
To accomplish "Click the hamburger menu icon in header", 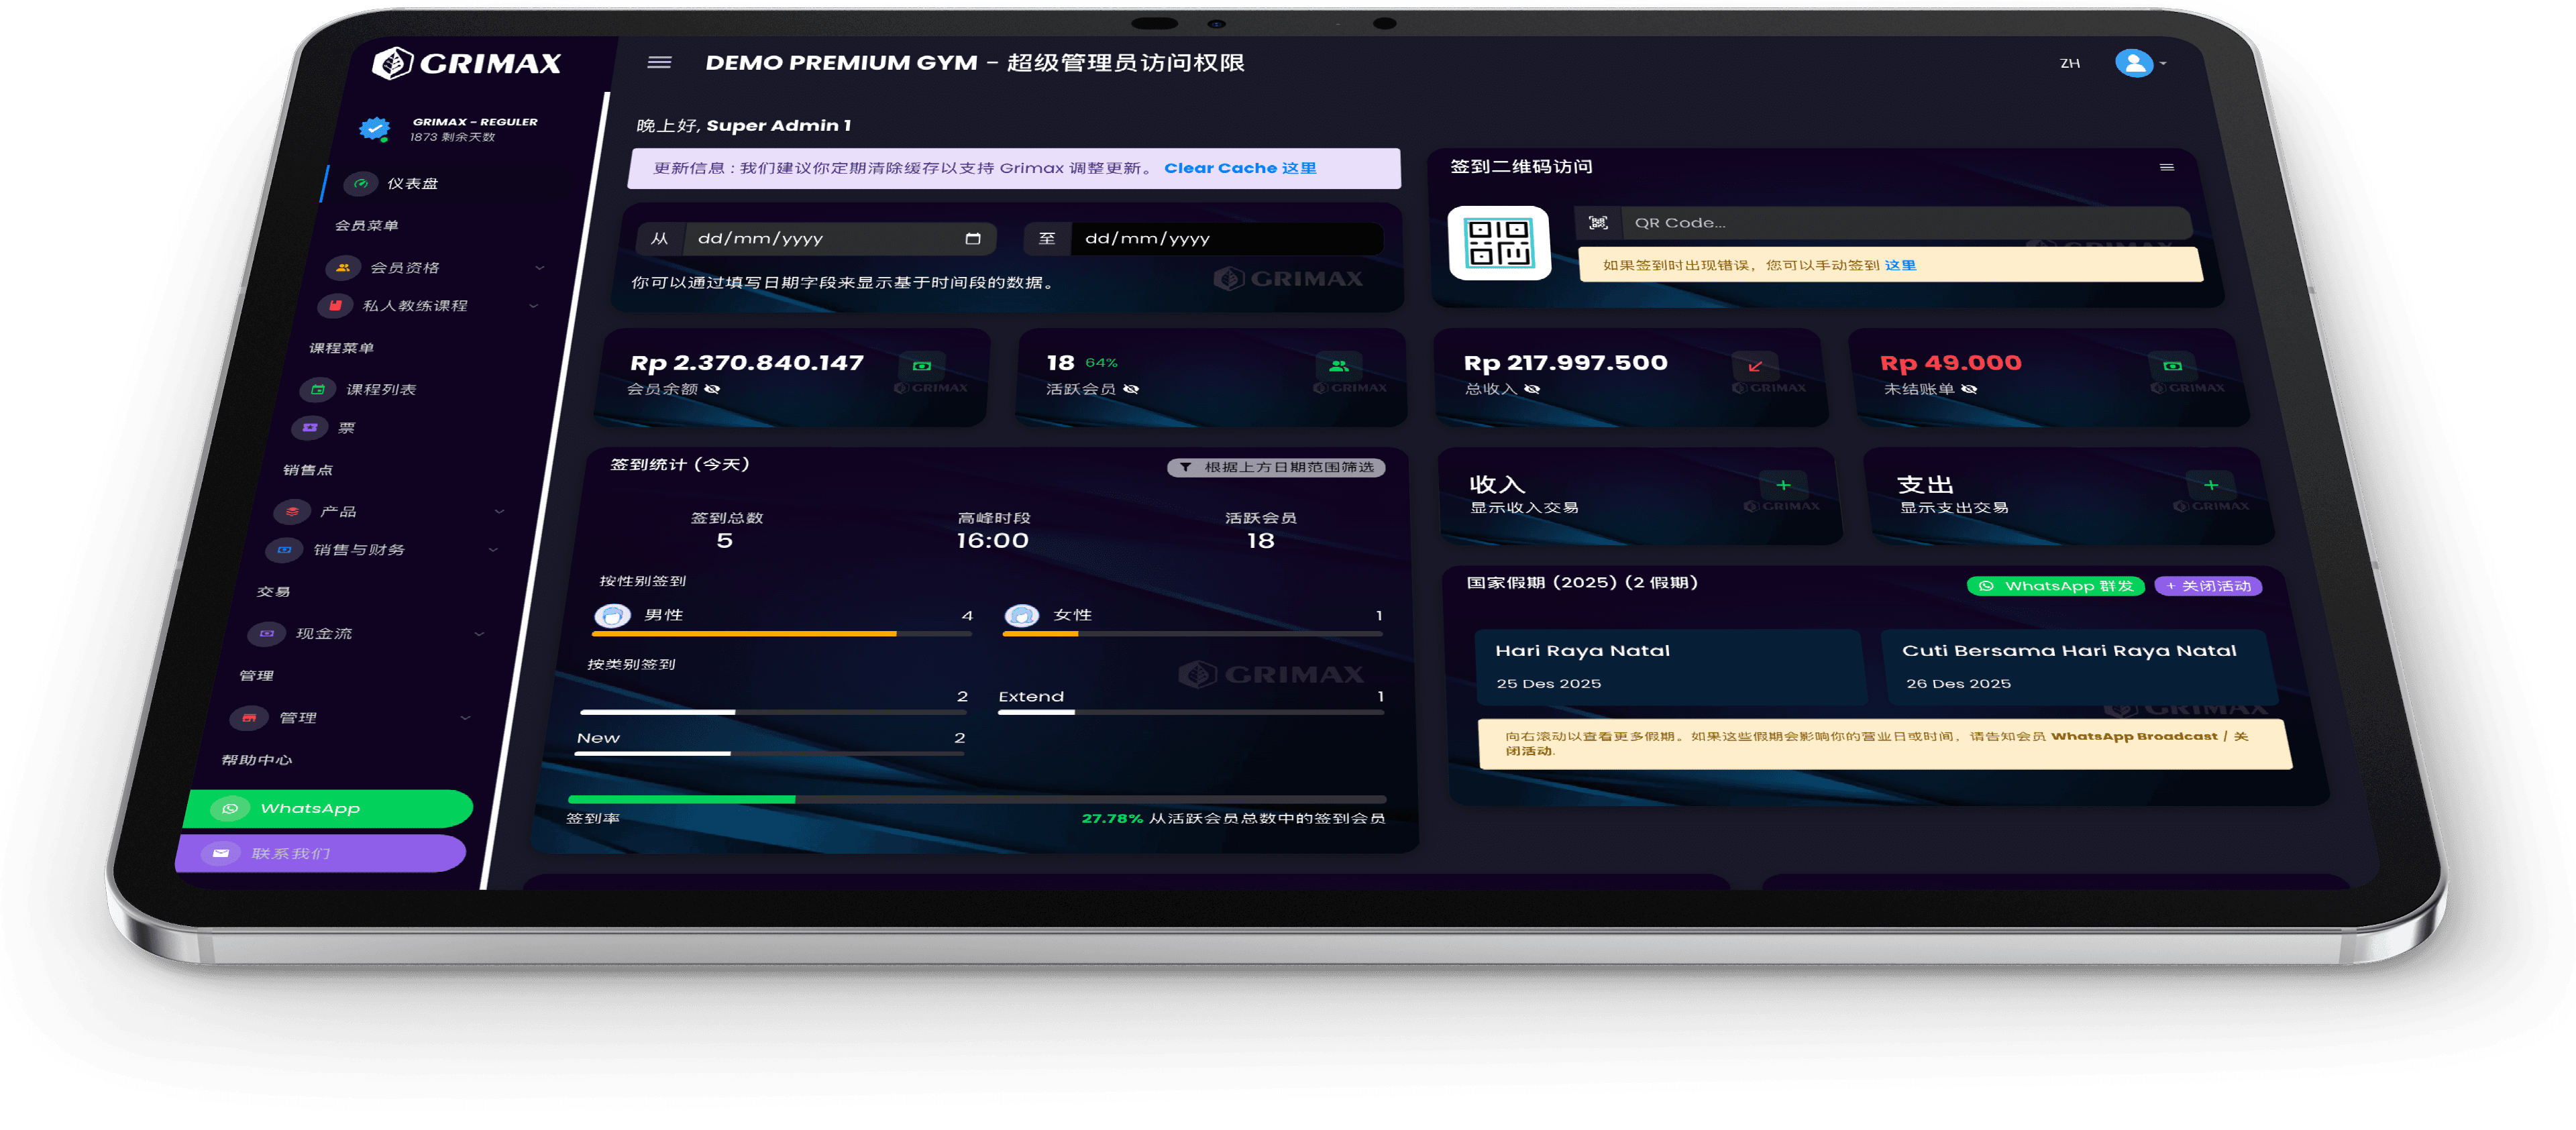I will (659, 62).
